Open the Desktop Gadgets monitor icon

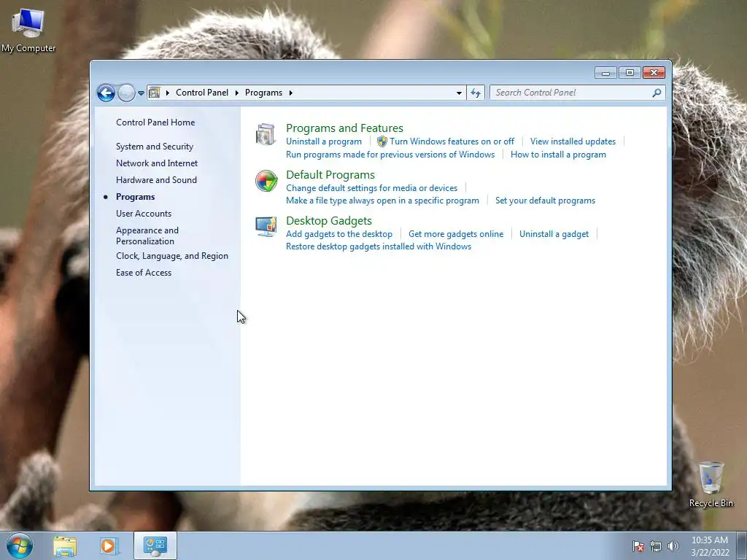click(x=266, y=227)
